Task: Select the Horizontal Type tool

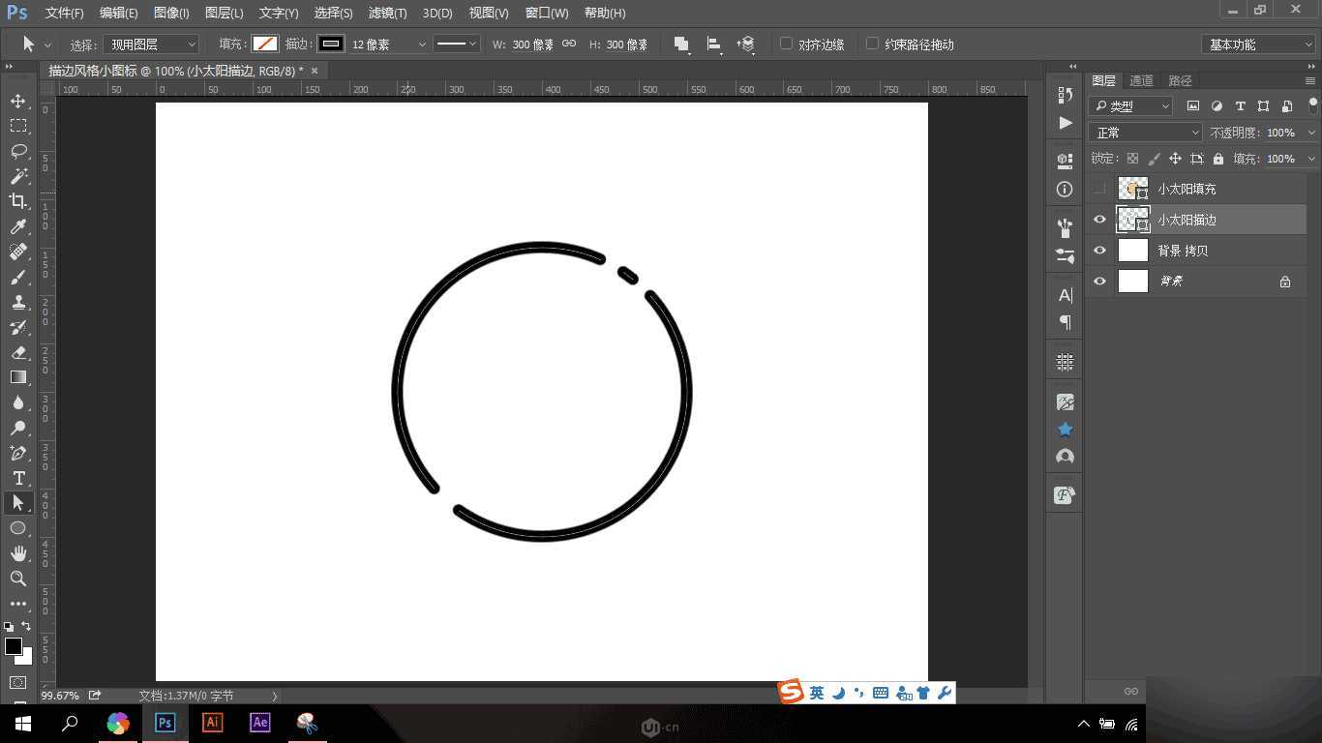Action: click(17, 478)
